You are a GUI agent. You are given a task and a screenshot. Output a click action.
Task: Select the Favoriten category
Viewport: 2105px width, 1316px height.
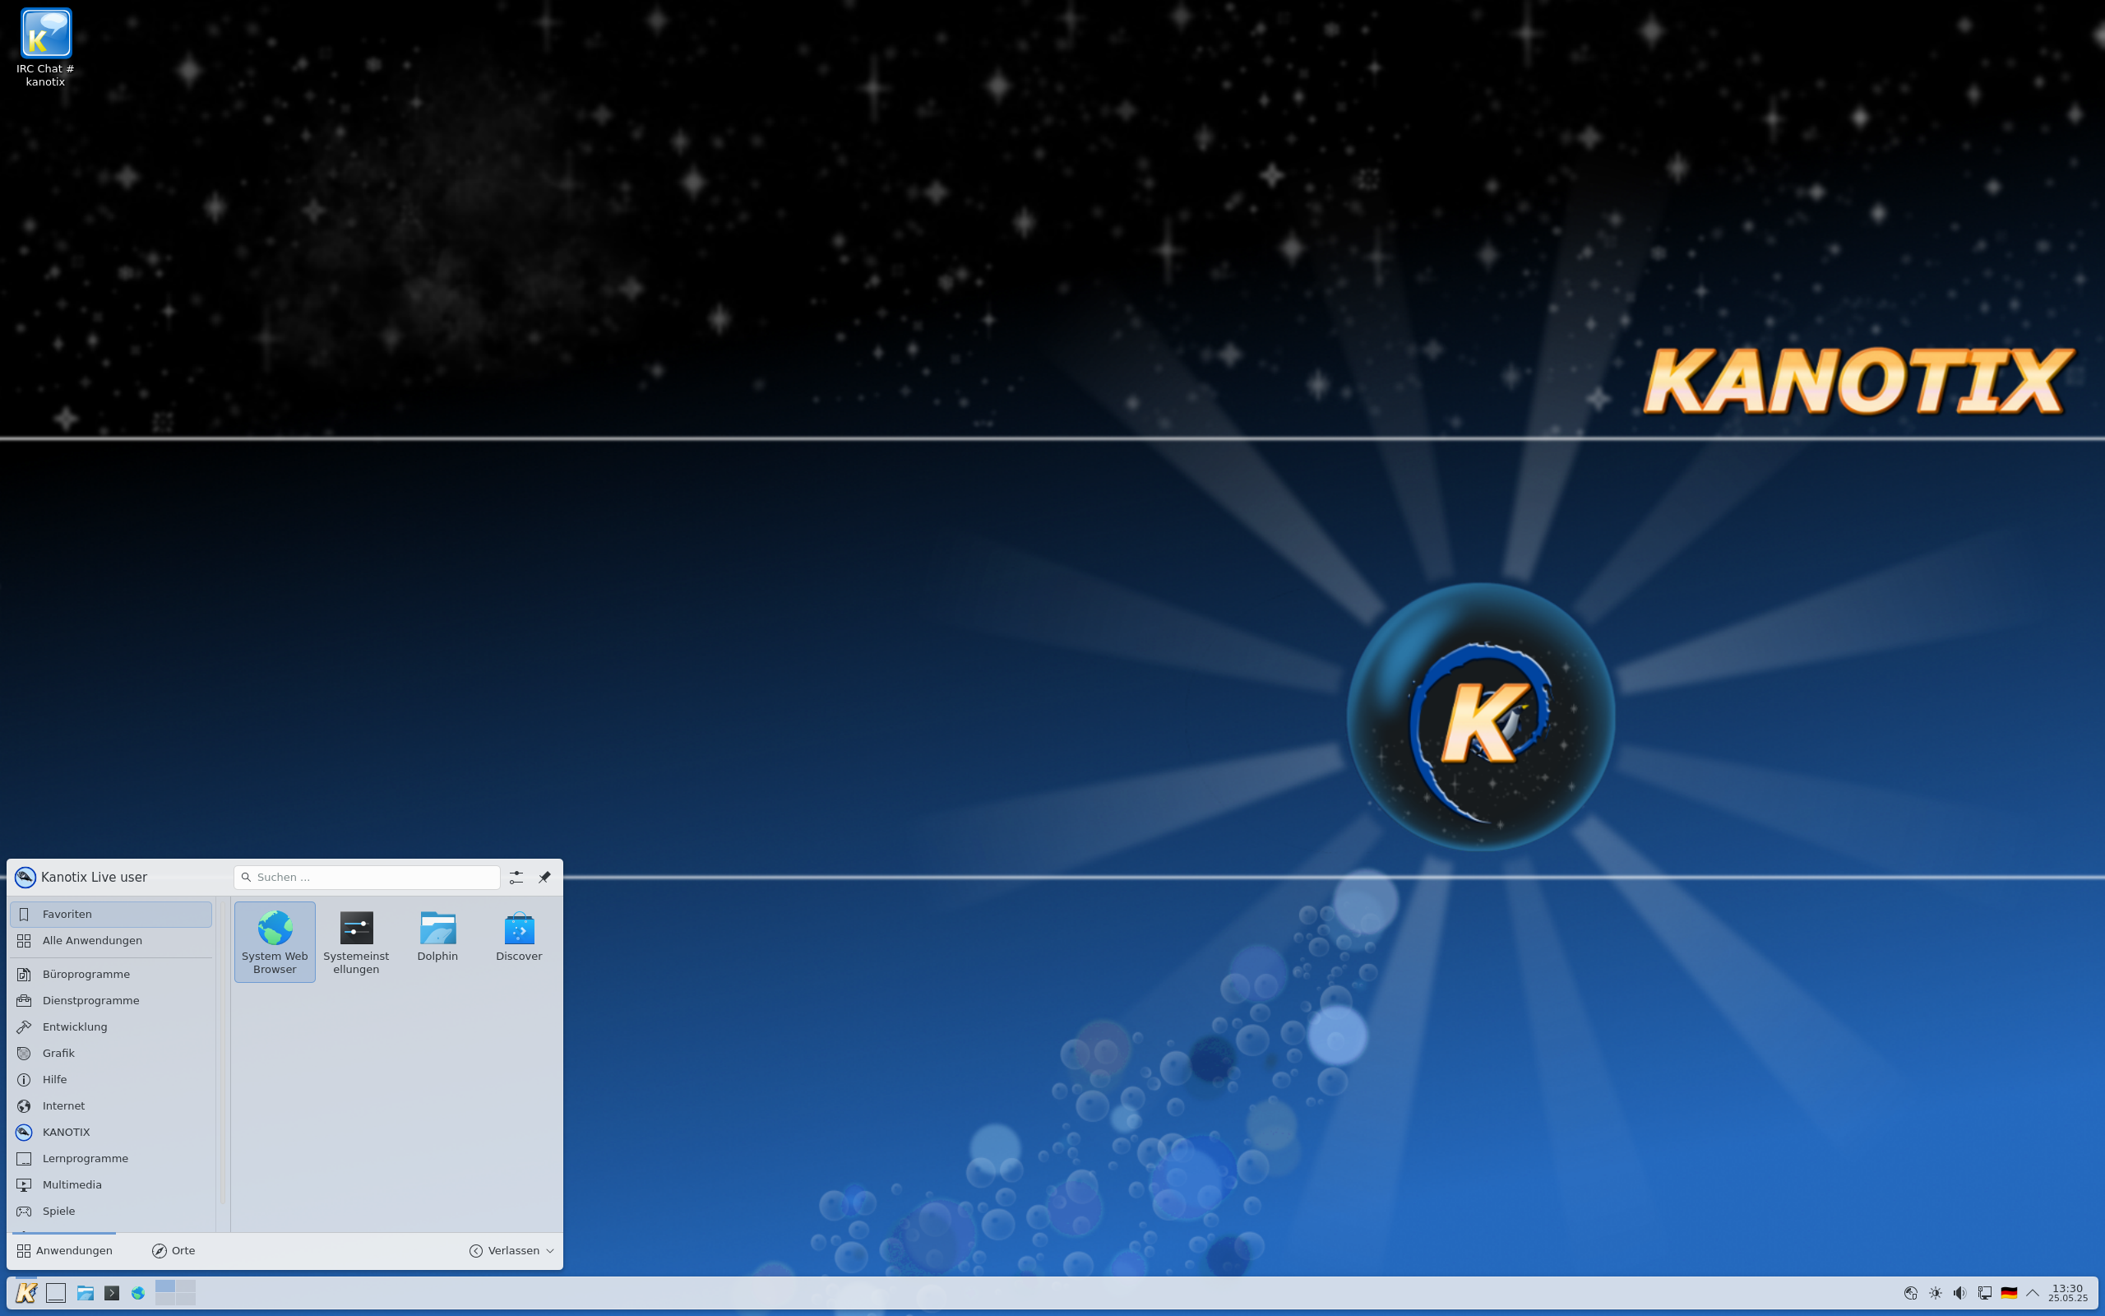[110, 914]
